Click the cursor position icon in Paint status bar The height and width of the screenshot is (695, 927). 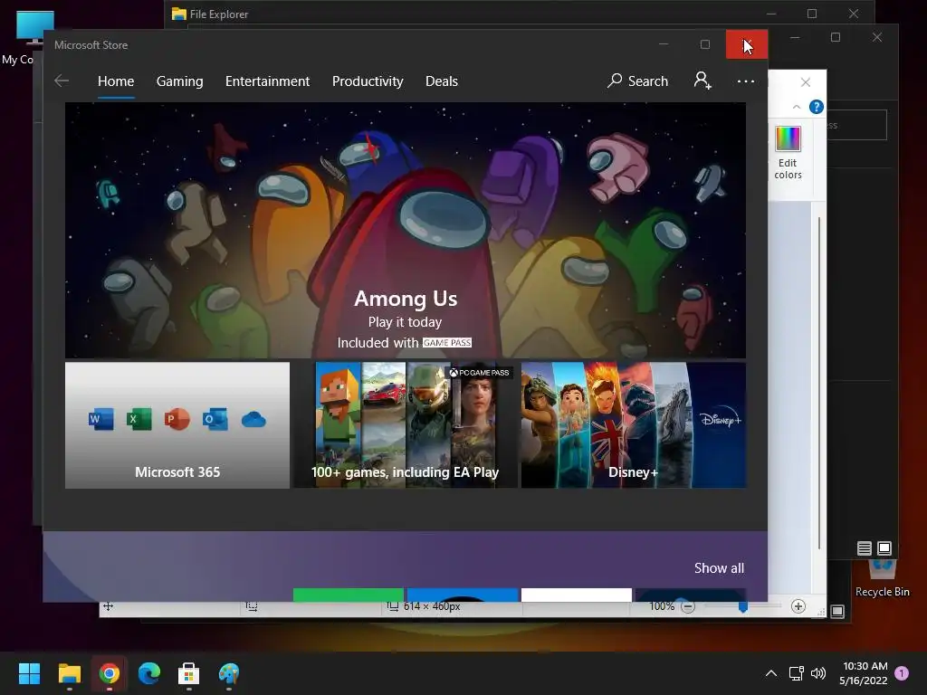pos(109,607)
